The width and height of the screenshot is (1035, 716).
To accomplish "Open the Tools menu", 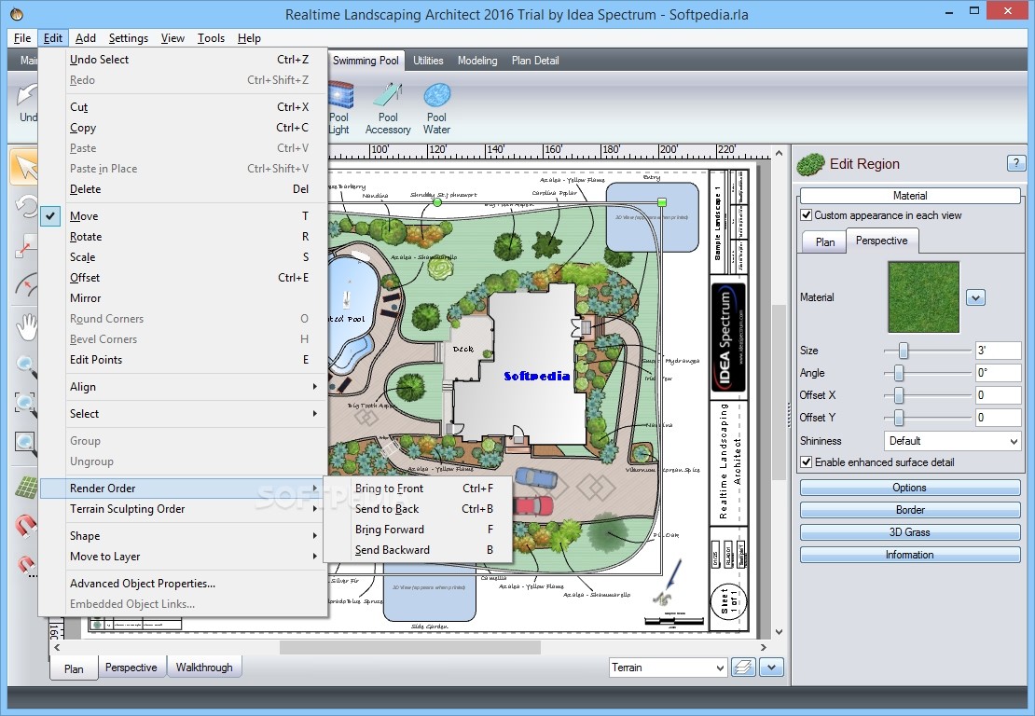I will (x=212, y=38).
